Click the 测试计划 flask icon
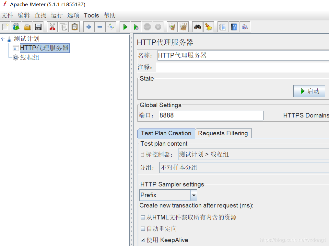This screenshot has width=329, height=246. [9, 39]
